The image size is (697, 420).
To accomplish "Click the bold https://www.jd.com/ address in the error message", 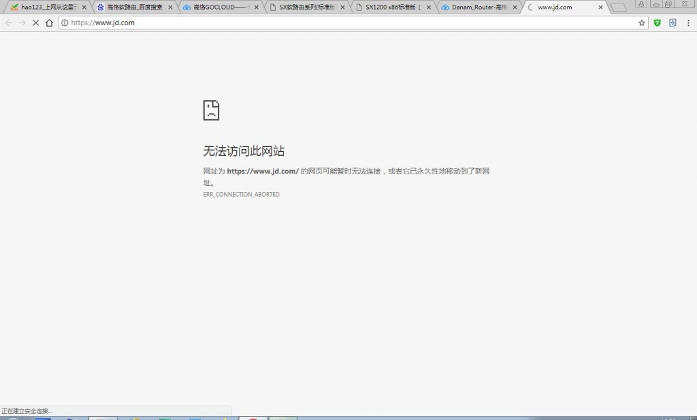I will [263, 171].
